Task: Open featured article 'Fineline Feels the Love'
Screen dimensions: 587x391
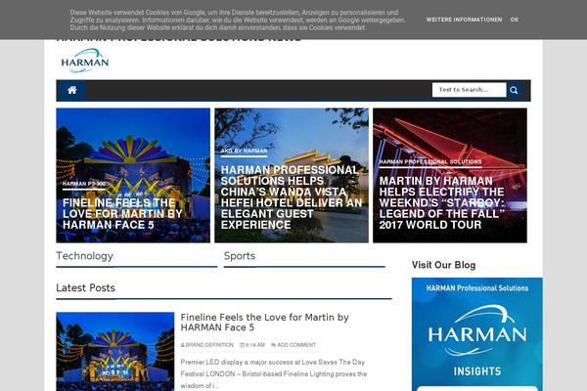Action: [x=122, y=214]
